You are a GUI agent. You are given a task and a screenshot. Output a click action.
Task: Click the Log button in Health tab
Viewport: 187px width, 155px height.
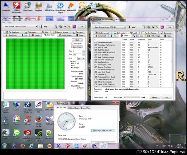coord(167,97)
